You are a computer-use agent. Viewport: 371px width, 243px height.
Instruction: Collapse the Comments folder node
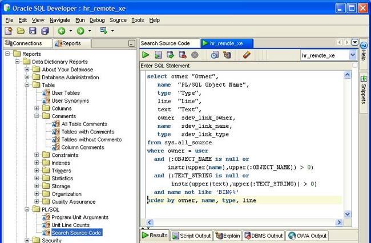[x=37, y=116]
